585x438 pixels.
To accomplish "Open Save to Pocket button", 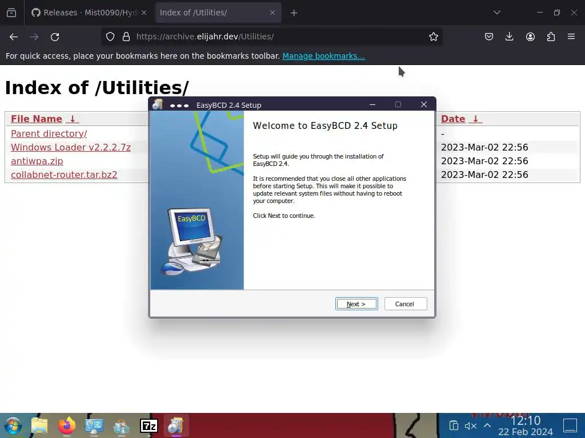I will [489, 36].
